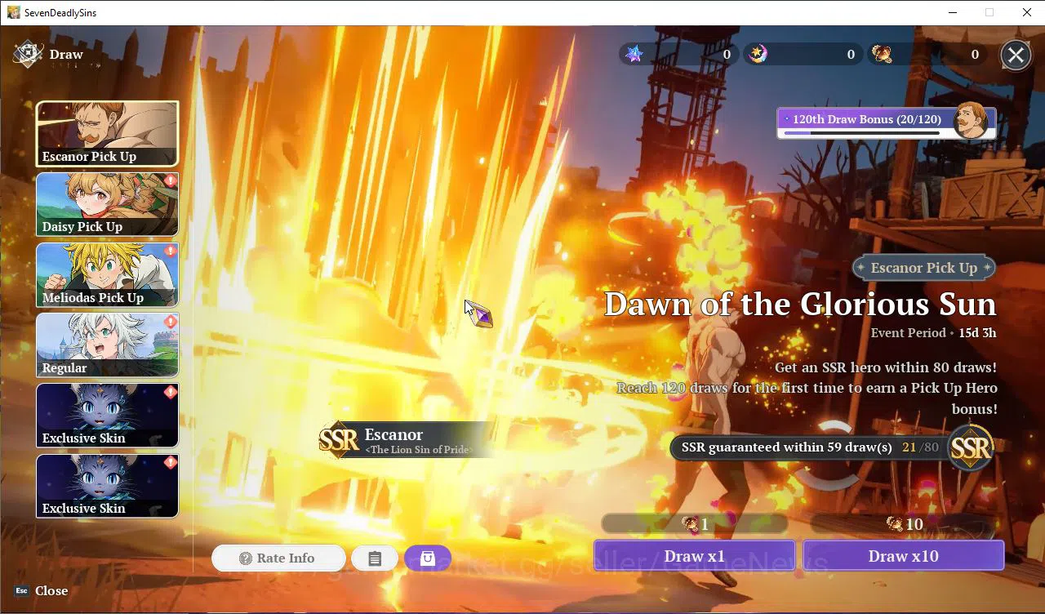Image resolution: width=1045 pixels, height=614 pixels.
Task: Click the red alert badge on the Regular tab
Action: (171, 323)
